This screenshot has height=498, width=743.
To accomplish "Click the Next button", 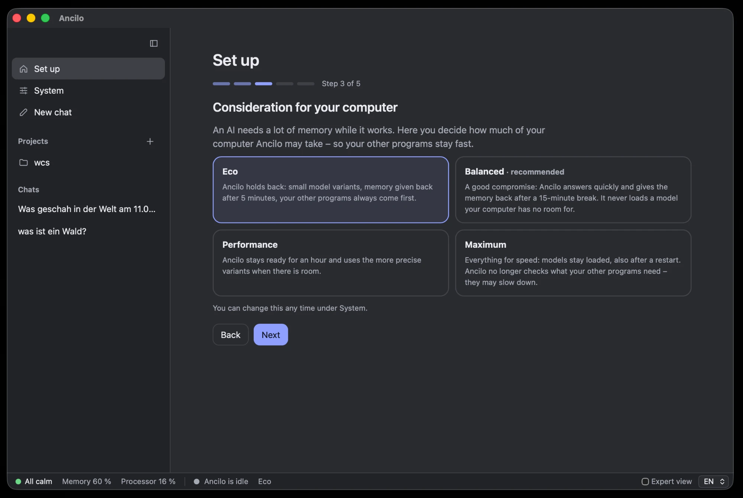I will [270, 335].
